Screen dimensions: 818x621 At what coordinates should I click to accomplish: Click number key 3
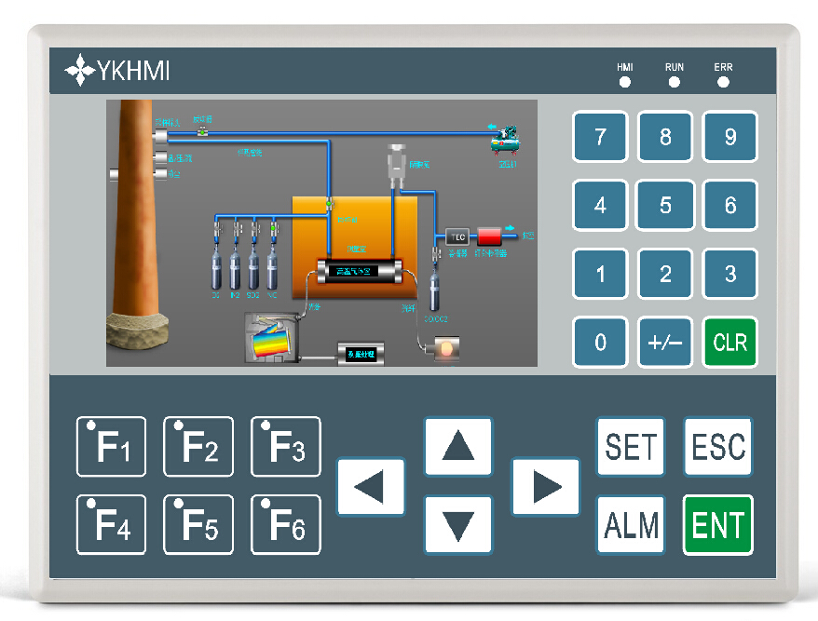[x=729, y=274]
